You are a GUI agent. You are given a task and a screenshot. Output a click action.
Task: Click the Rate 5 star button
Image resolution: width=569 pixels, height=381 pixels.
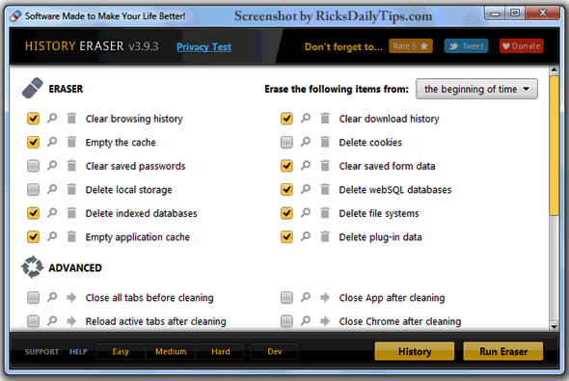(411, 46)
